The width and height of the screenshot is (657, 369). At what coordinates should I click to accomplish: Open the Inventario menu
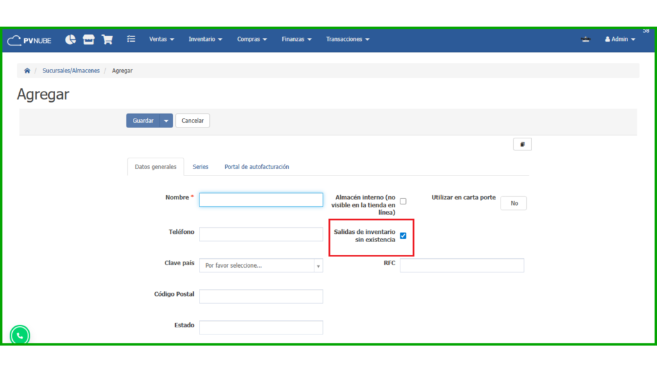[x=205, y=40]
